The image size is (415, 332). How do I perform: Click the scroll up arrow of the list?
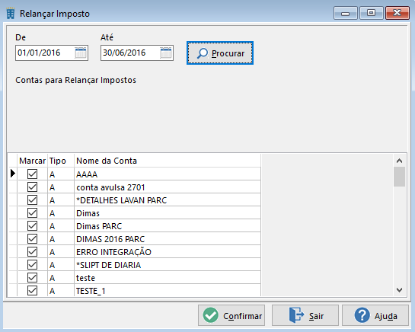pos(399,161)
